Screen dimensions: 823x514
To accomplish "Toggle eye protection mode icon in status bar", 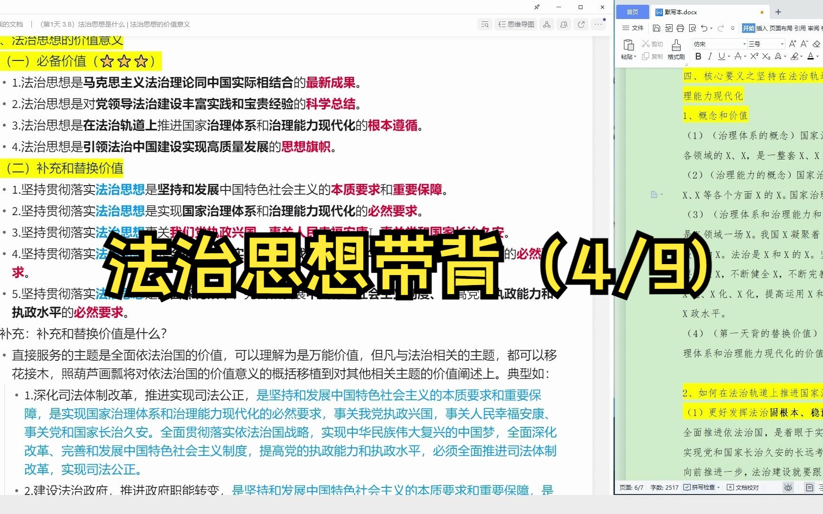I will (788, 487).
